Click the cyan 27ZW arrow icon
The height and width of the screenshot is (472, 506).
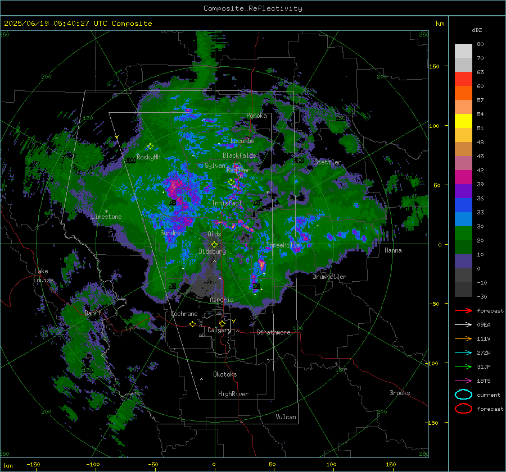(463, 353)
